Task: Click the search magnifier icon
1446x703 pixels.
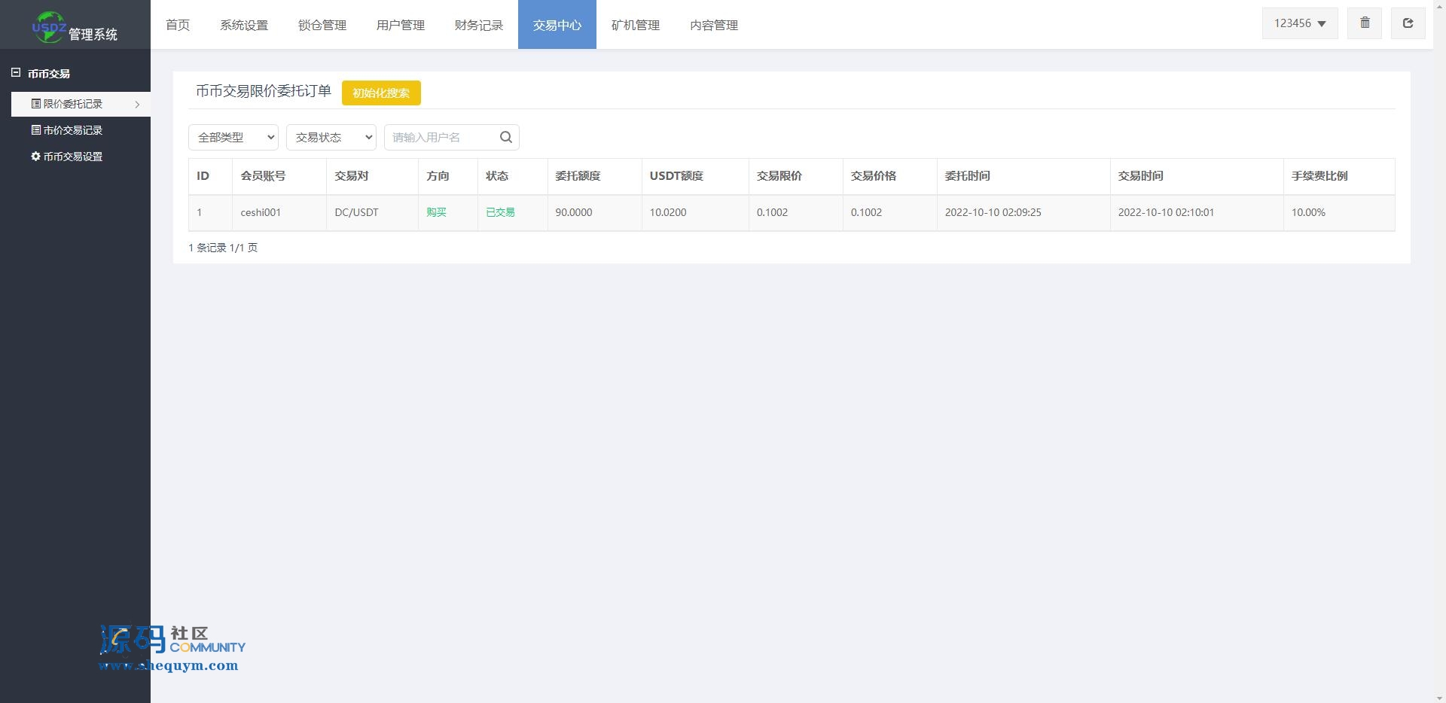Action: pos(506,137)
